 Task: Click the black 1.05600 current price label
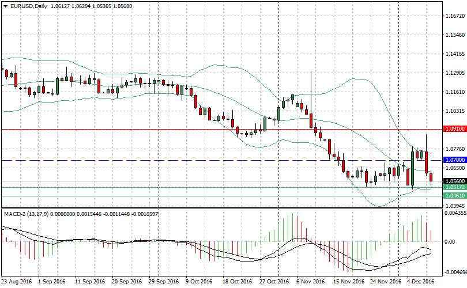point(454,181)
